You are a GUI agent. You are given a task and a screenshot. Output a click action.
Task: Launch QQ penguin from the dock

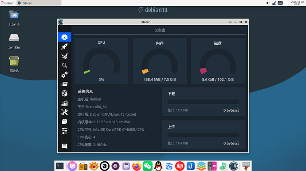158,166
